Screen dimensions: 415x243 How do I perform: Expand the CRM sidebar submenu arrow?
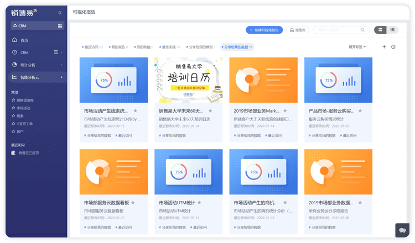tap(61, 52)
